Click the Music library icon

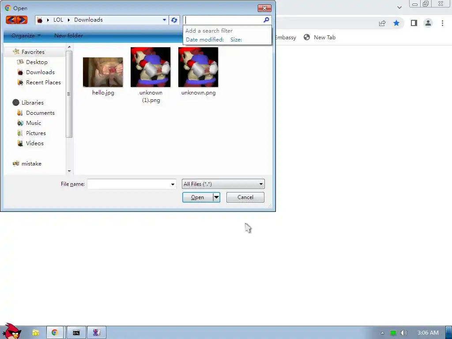20,123
